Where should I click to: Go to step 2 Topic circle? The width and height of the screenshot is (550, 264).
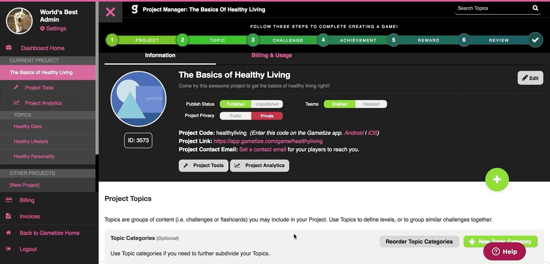pos(182,40)
